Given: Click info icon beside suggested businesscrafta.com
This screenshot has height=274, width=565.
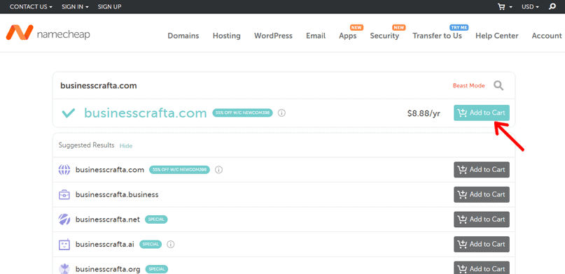Looking at the screenshot, I should 218,170.
